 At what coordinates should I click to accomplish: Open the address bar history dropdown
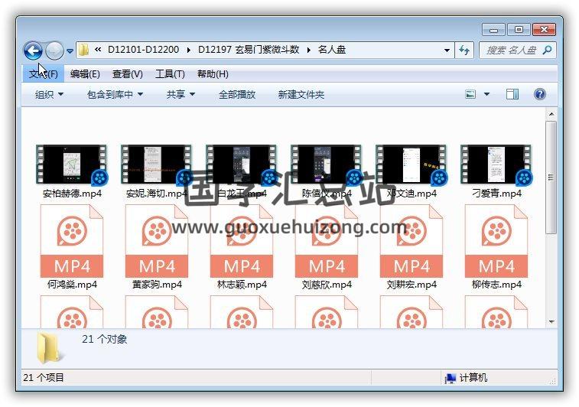(x=447, y=50)
